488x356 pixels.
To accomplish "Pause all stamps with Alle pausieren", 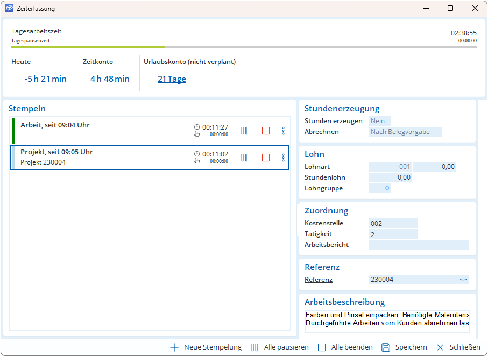I will pyautogui.click(x=254, y=347).
